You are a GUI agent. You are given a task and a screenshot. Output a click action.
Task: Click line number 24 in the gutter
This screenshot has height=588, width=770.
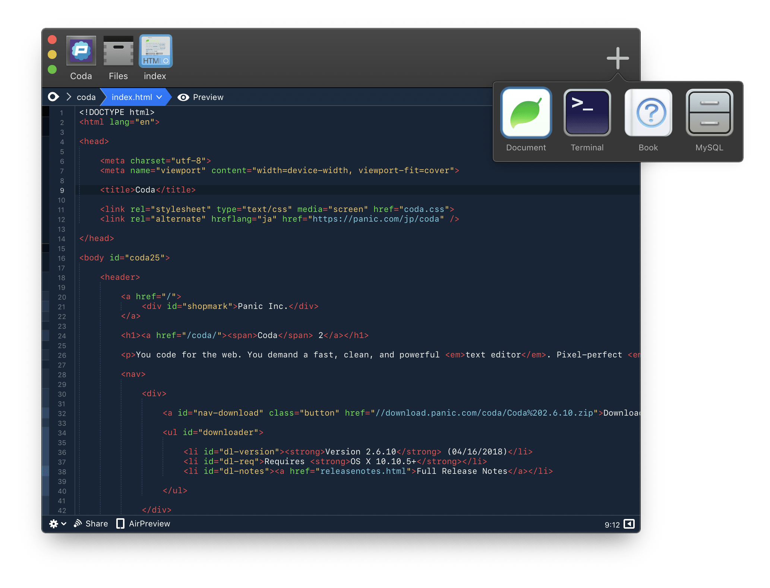pyautogui.click(x=61, y=336)
